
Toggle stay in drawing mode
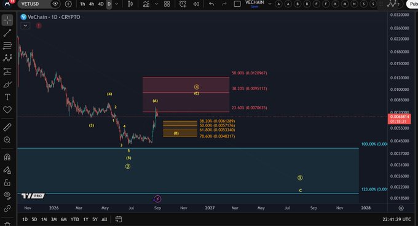[7, 170]
